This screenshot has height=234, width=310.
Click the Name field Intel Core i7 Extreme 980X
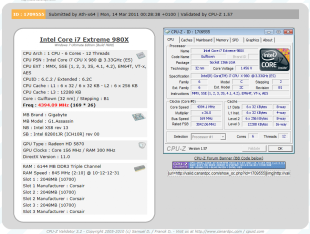tap(224, 51)
